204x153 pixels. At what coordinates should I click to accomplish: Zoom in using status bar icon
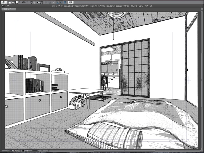tap(20, 151)
